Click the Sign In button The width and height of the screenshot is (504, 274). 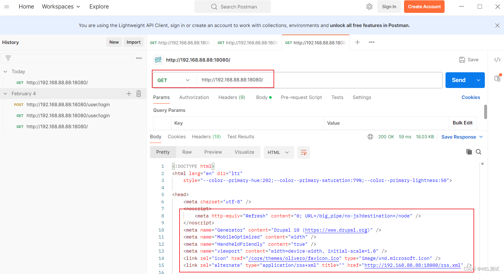coord(389,7)
